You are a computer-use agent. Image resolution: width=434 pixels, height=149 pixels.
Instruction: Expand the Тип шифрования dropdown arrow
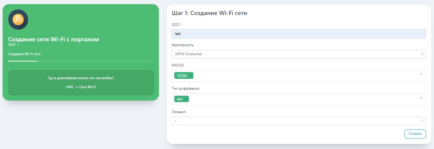click(421, 98)
